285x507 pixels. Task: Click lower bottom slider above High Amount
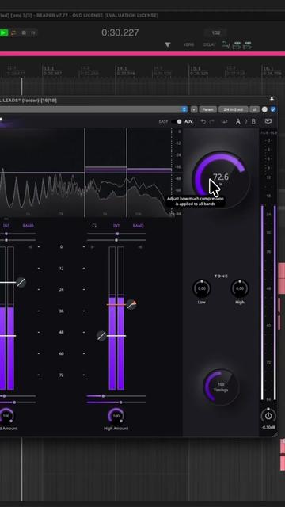116,402
